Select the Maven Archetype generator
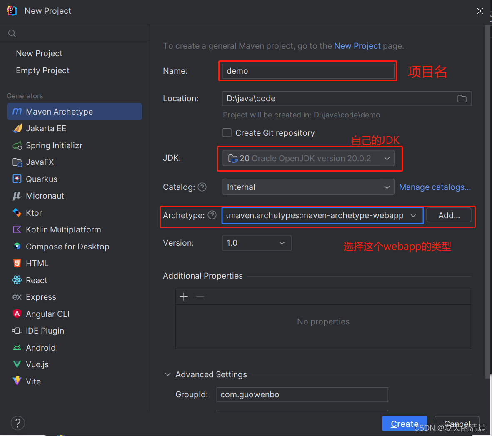 [75, 112]
